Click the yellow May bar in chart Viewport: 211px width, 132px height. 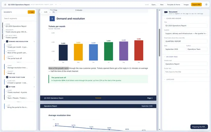(78, 52)
